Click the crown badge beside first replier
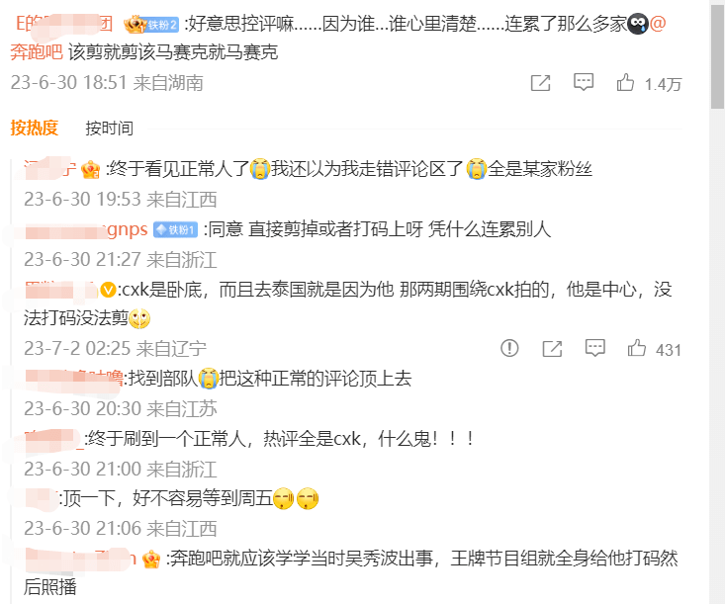 point(90,170)
